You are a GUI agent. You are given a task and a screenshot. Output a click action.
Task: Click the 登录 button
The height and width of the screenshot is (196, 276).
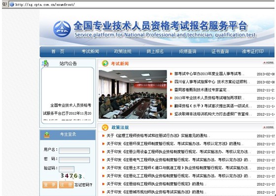pos(50,185)
